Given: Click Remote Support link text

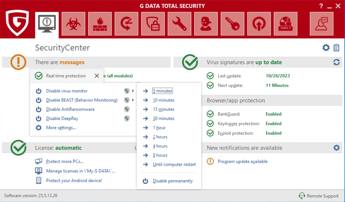Looking at the screenshot, I should (x=323, y=196).
